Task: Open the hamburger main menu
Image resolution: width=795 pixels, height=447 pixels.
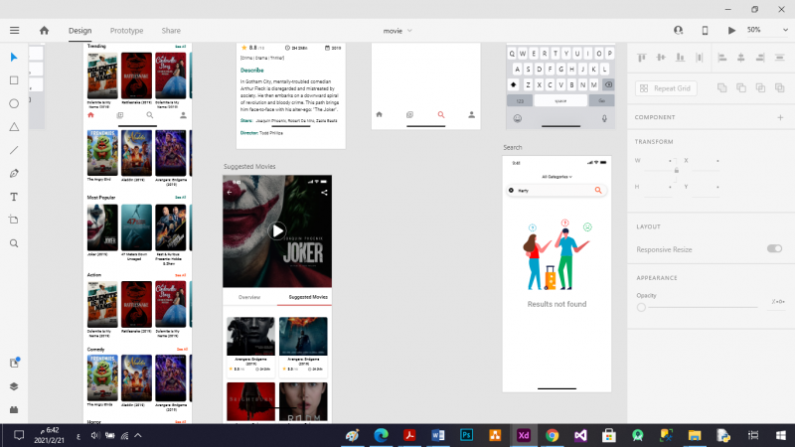Action: point(14,31)
